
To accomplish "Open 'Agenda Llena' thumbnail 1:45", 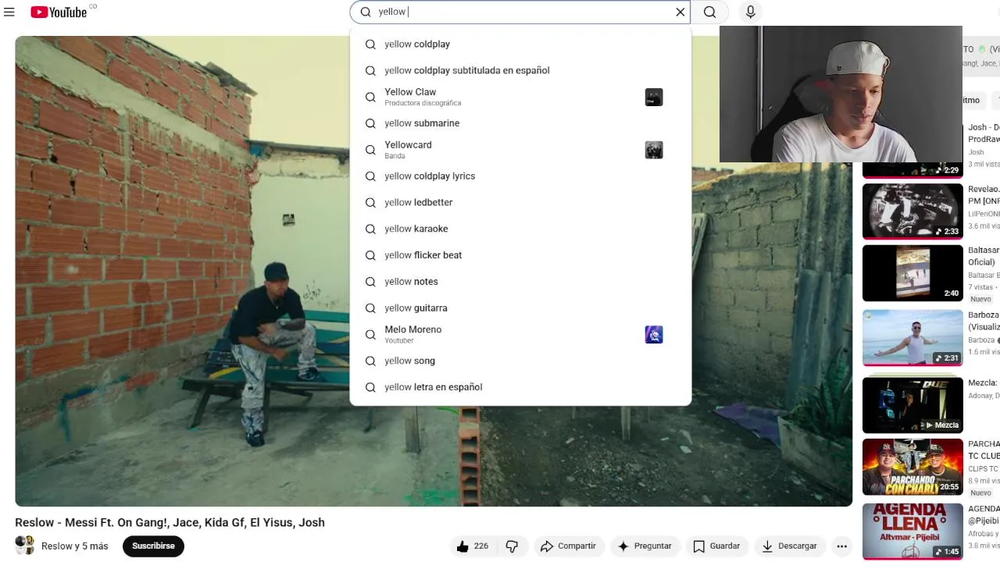I will tap(912, 531).
